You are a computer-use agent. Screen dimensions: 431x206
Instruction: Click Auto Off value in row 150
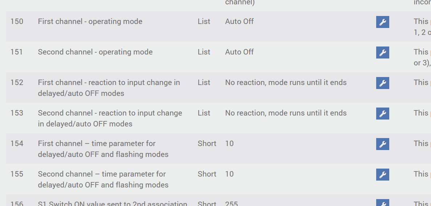click(x=239, y=21)
